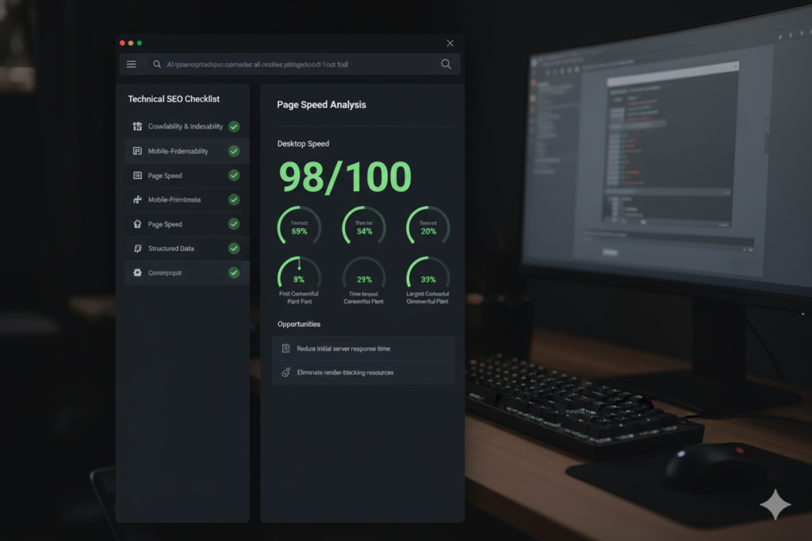Screen dimensions: 812x541
Task: Open the hamburger menu beside the search bar
Action: point(131,64)
